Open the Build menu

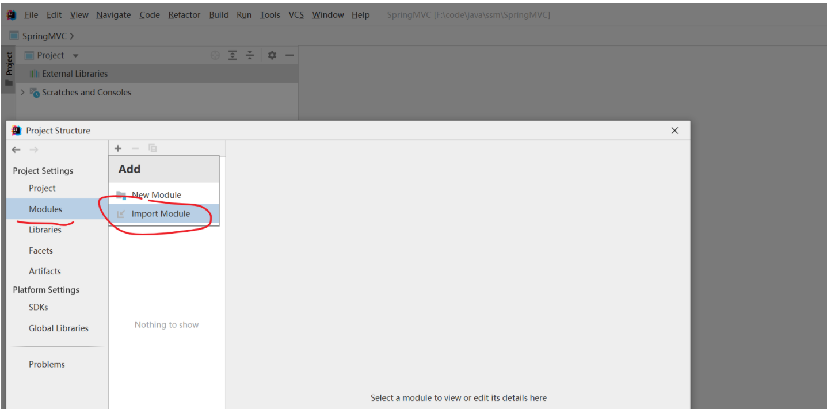(219, 15)
